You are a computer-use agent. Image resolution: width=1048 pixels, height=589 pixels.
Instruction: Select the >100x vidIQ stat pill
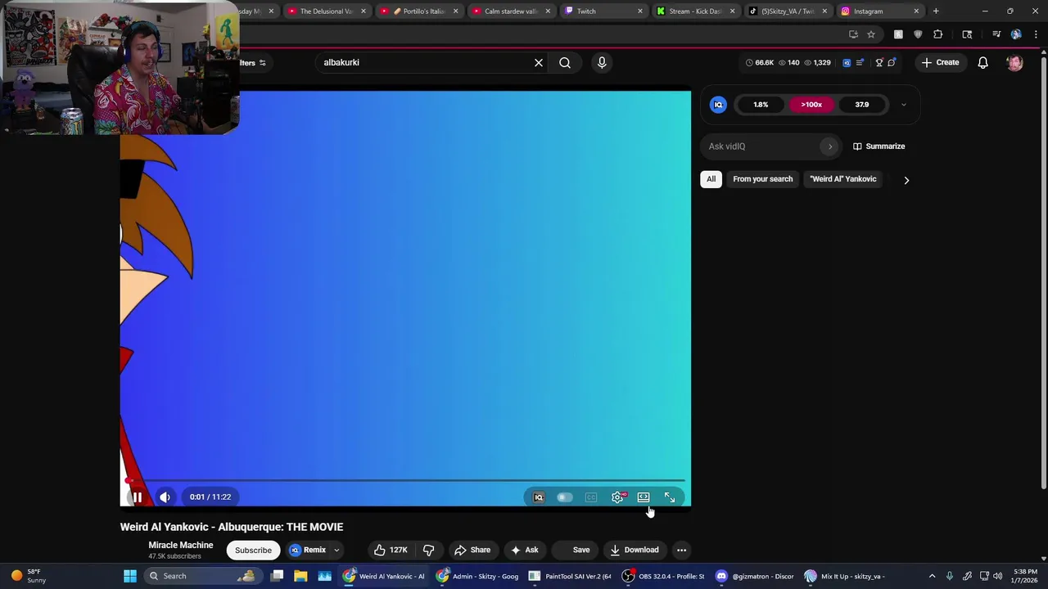[x=811, y=105]
